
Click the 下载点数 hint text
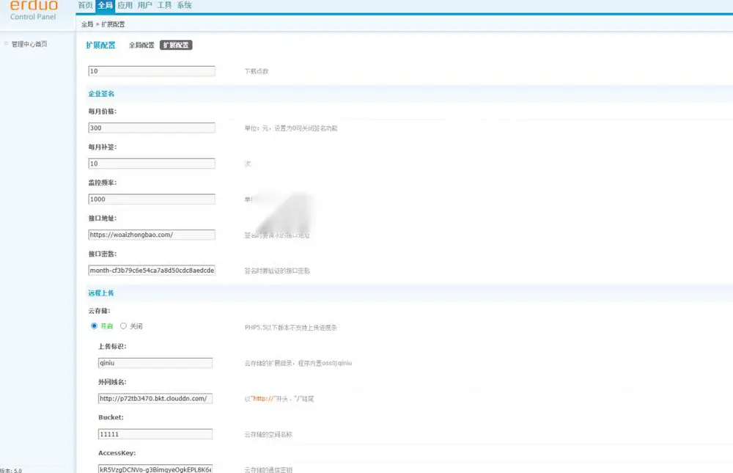[256, 71]
